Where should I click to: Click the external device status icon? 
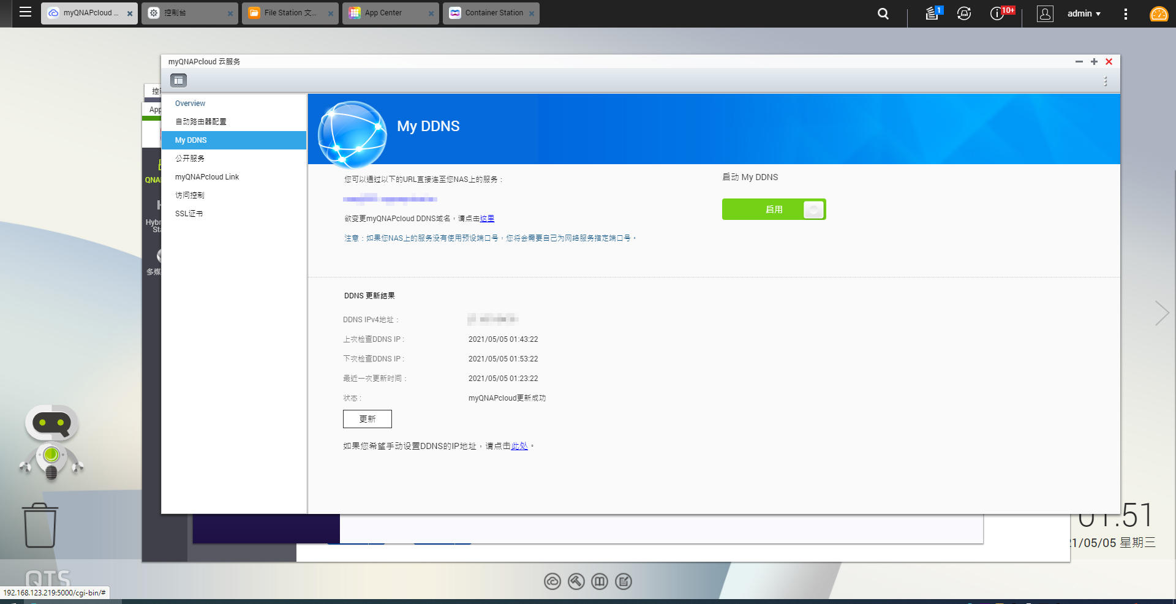[964, 13]
